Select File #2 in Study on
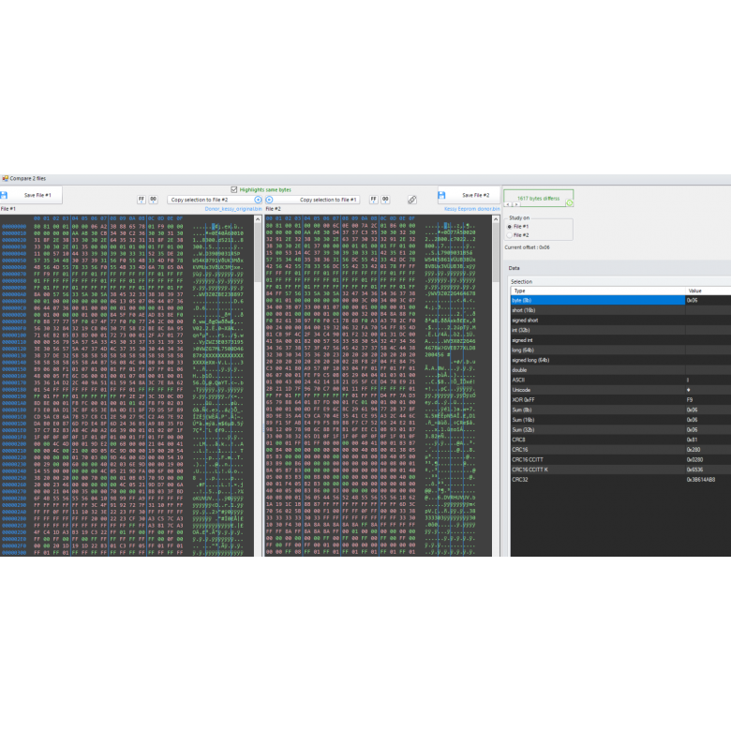The image size is (731, 731). coord(509,234)
